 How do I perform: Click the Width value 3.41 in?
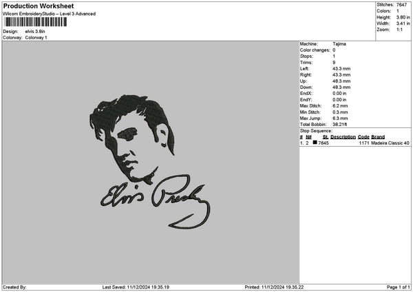click(403, 23)
